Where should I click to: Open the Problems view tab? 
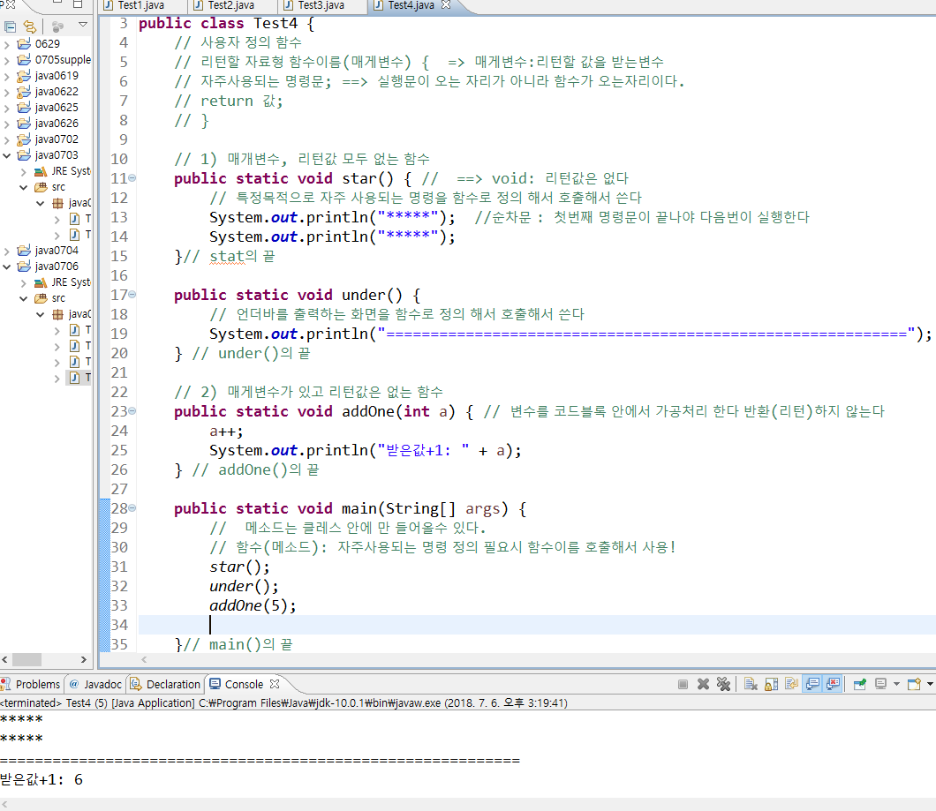pyautogui.click(x=32, y=685)
